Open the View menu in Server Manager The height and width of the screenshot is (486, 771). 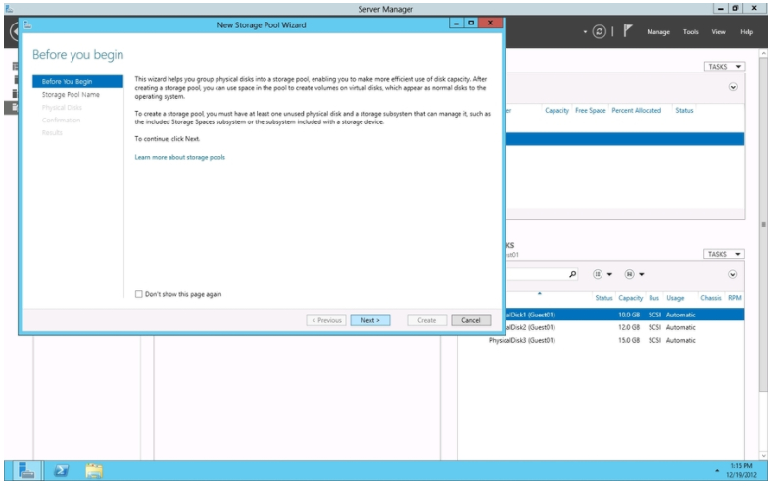[718, 32]
